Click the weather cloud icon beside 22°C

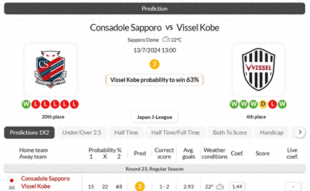pos(166,39)
